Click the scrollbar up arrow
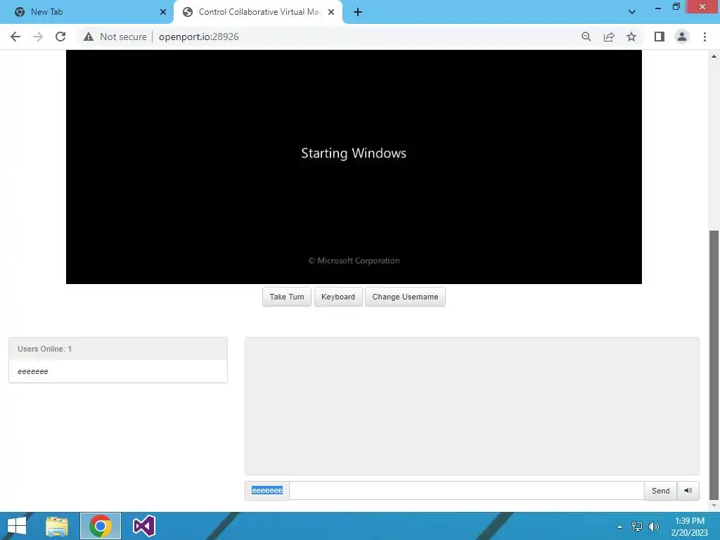This screenshot has height=540, width=720. pyautogui.click(x=714, y=56)
